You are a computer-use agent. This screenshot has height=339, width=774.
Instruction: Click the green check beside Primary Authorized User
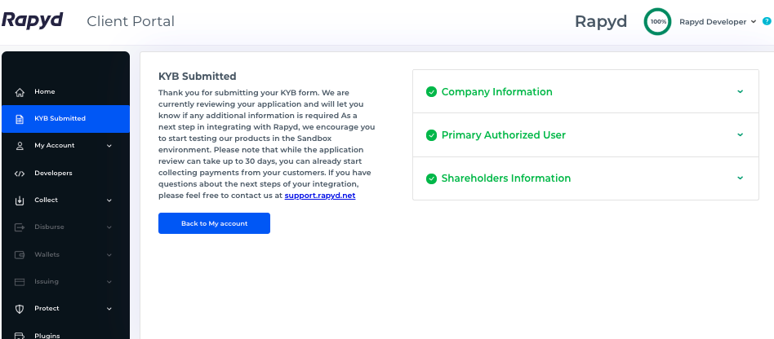click(x=431, y=135)
